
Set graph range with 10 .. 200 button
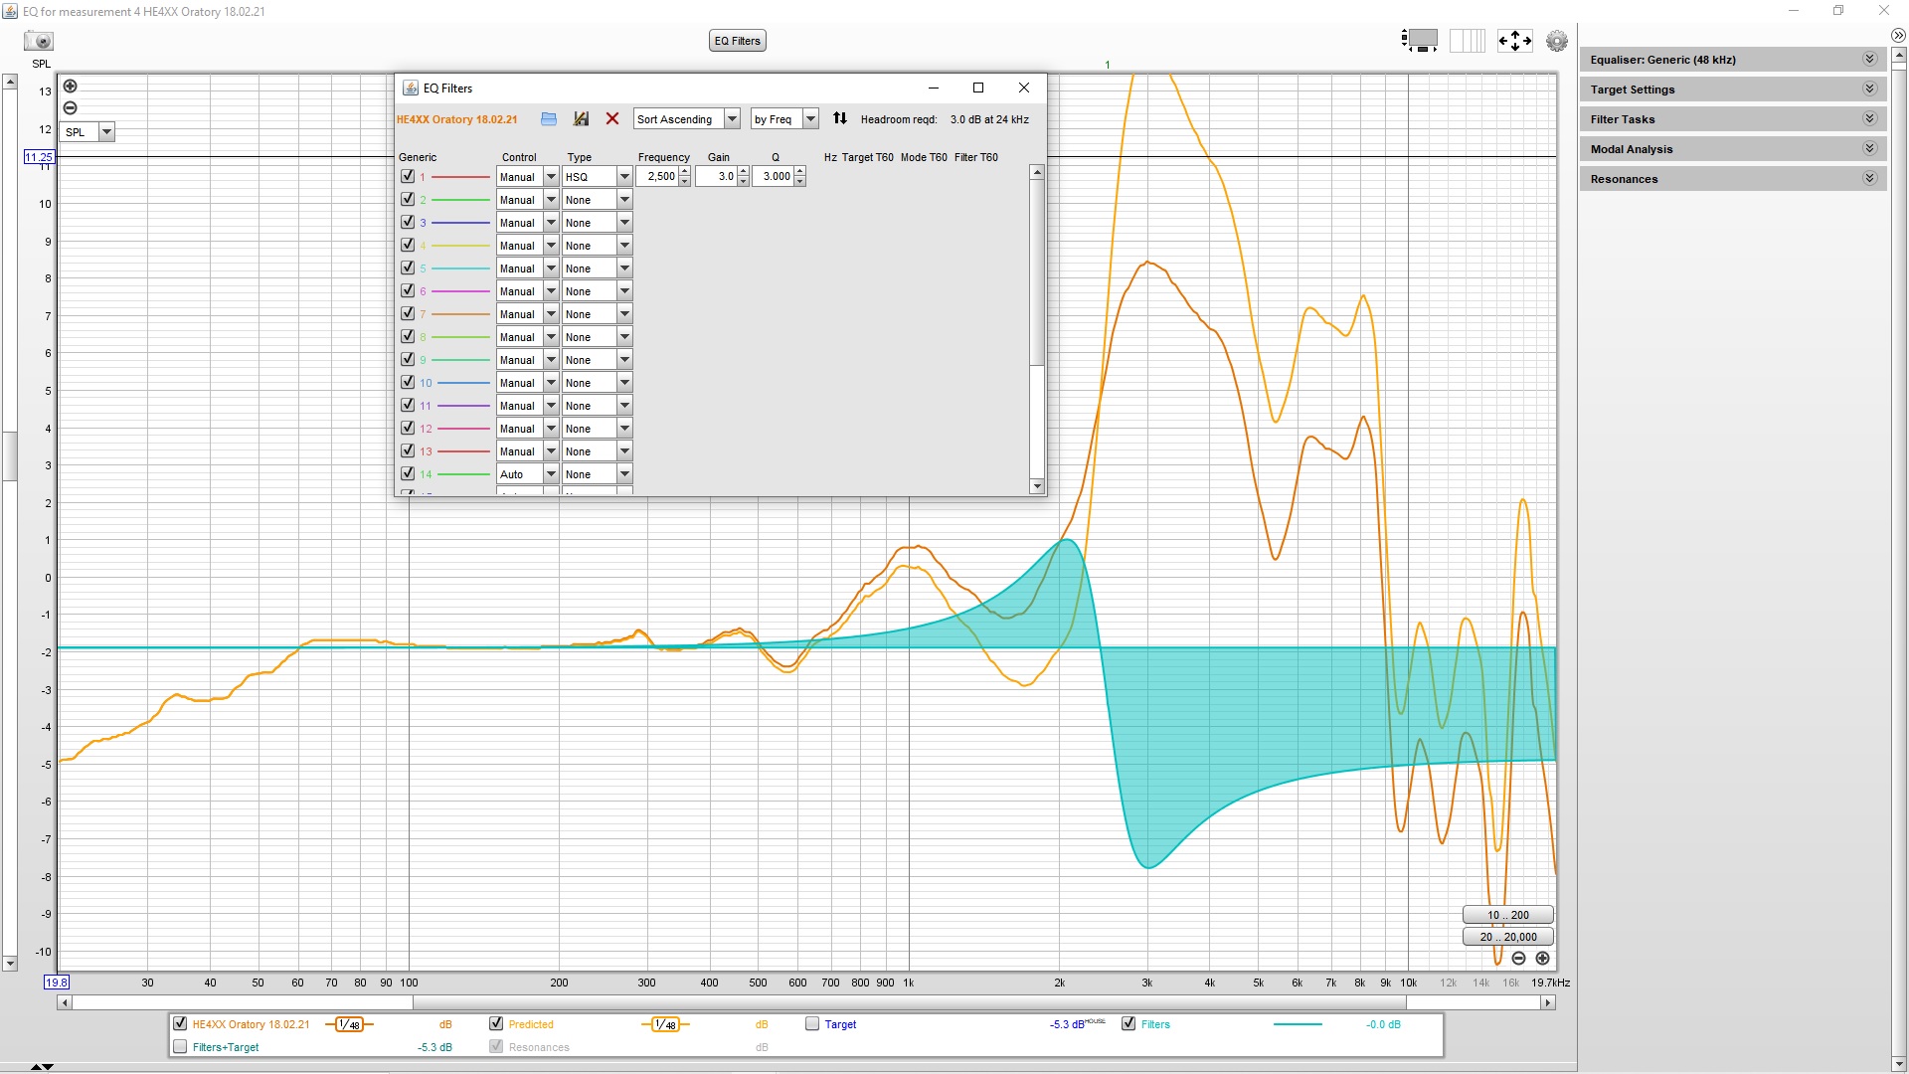coord(1507,915)
